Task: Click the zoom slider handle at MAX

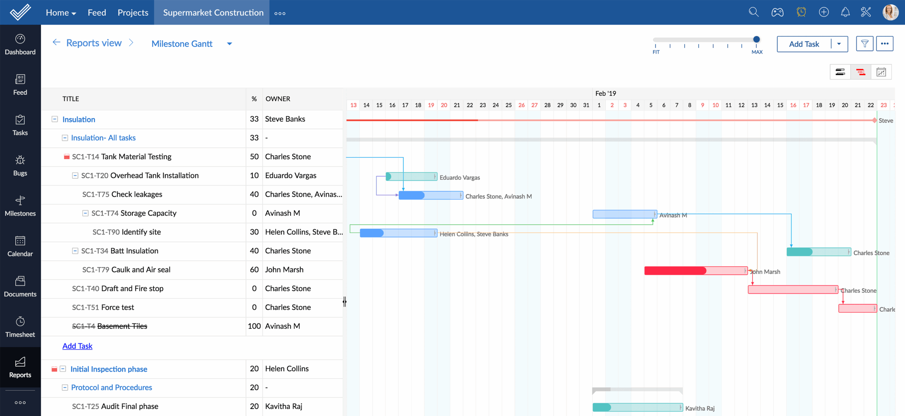Action: 756,40
